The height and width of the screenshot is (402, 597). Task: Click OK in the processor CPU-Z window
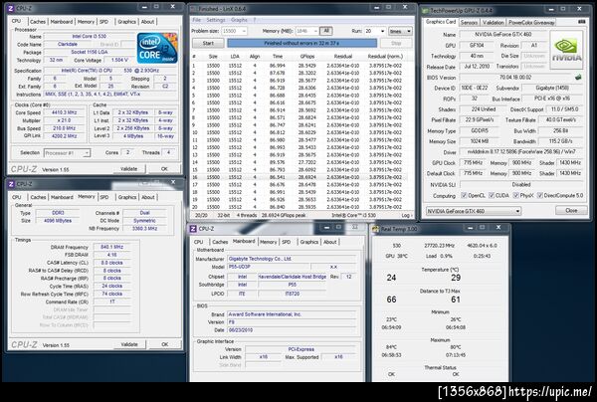pos(164,168)
